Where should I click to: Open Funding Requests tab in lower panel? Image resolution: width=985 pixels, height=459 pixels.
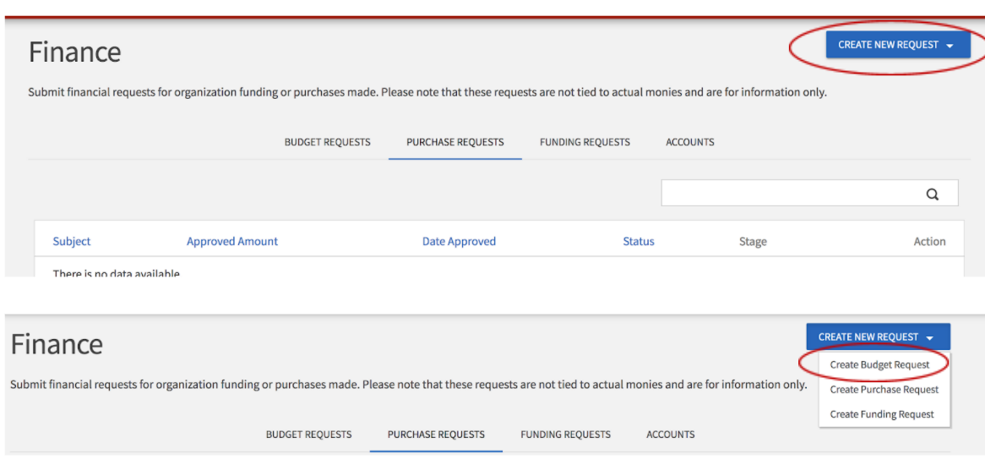click(x=565, y=434)
